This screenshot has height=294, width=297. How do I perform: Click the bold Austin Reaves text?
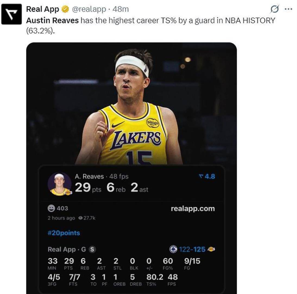point(52,20)
